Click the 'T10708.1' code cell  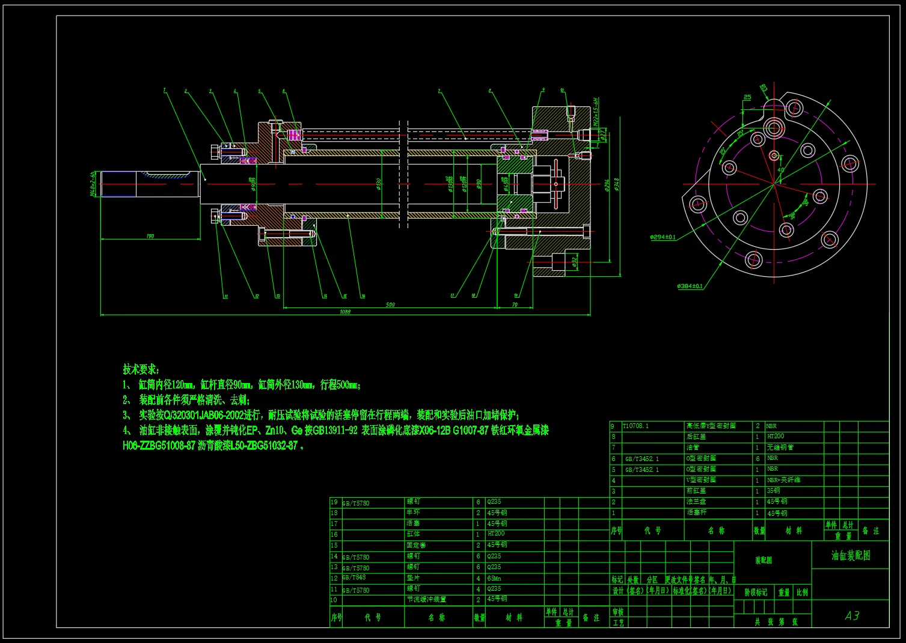pyautogui.click(x=635, y=426)
